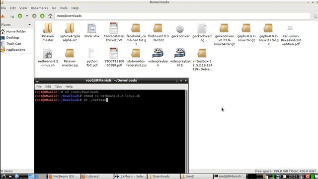Open the View menu
The height and width of the screenshot is (179, 318).
pos(23,8)
